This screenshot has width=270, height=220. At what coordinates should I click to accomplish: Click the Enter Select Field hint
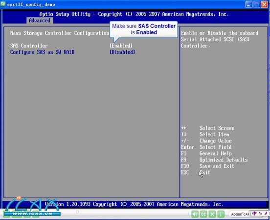click(206, 147)
